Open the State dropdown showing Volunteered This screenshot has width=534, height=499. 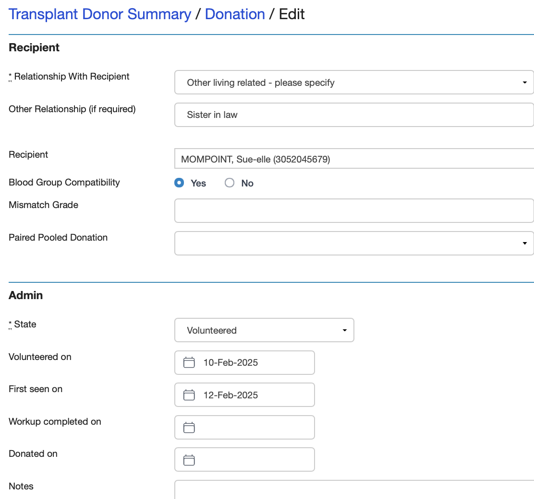[x=264, y=330]
